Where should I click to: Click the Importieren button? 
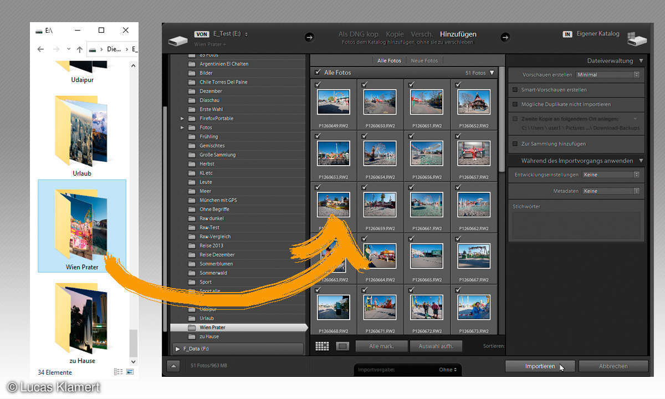pyautogui.click(x=540, y=366)
